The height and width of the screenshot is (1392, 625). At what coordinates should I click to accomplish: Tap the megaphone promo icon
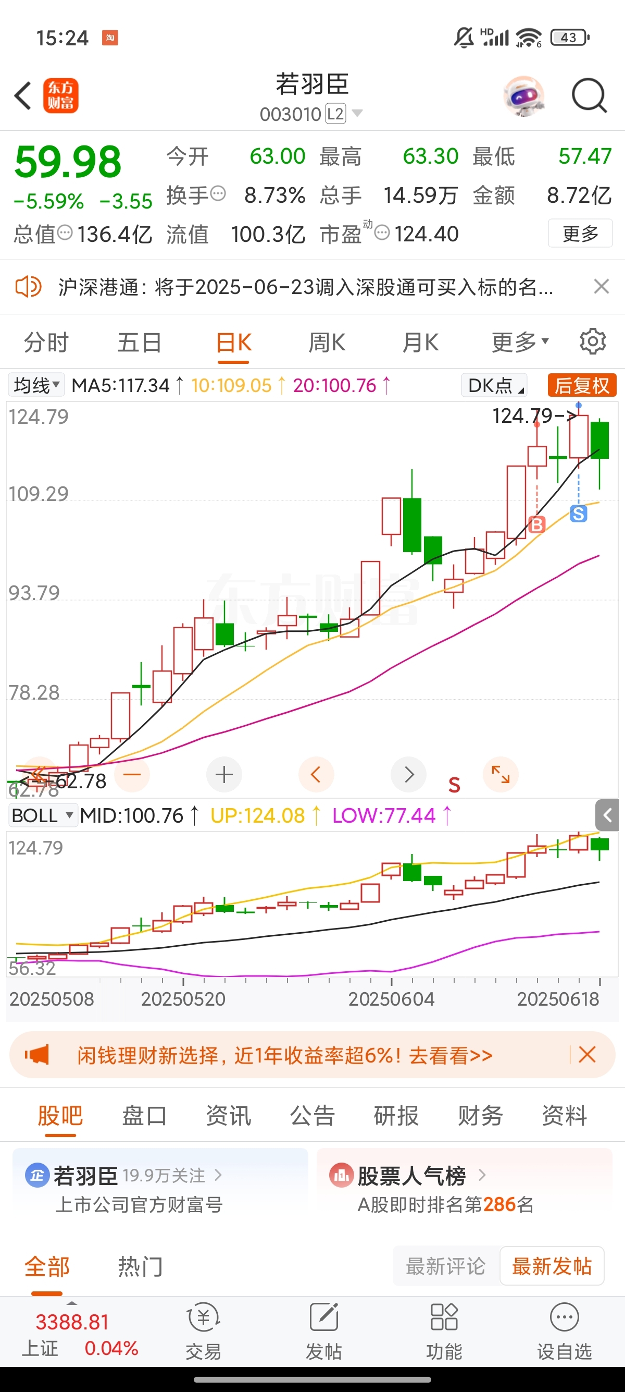[x=36, y=1054]
